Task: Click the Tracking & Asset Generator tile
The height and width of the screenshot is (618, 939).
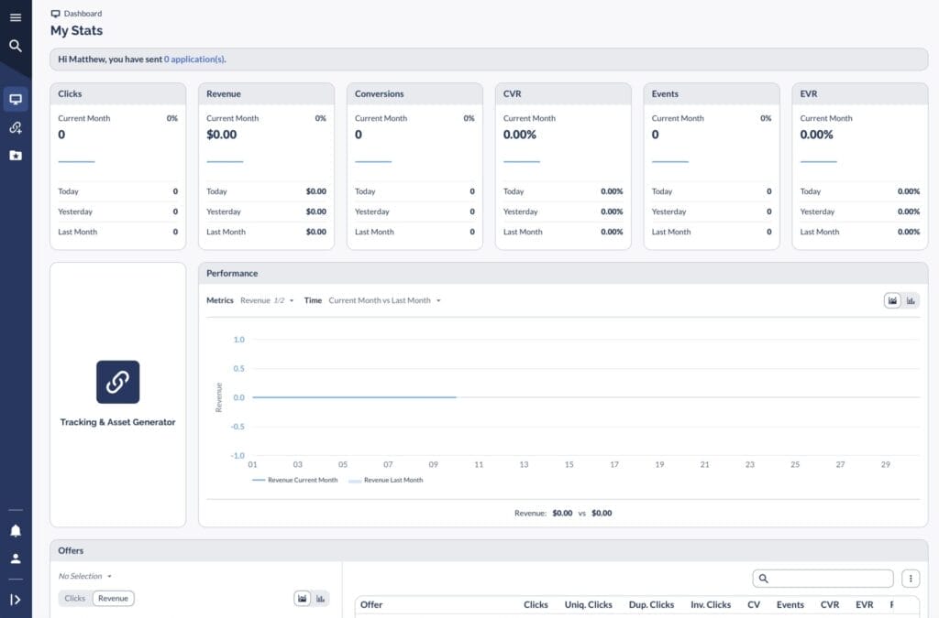Action: [x=117, y=394]
